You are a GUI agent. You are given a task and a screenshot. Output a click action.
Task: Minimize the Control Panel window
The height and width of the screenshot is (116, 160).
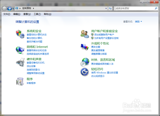[x=142, y=2]
